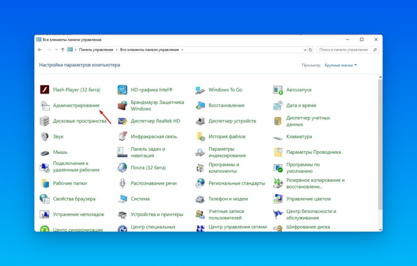Click the Инфракрасная связь icon
The image size is (417, 266).
pyautogui.click(x=122, y=137)
